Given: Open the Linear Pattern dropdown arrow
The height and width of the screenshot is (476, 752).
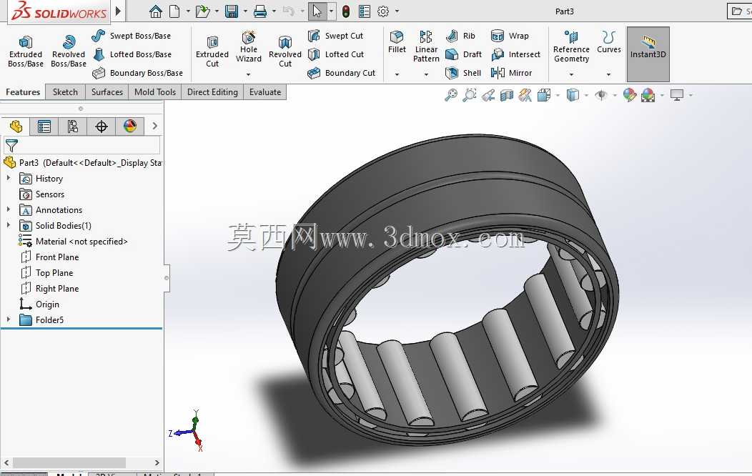Looking at the screenshot, I should [x=426, y=74].
